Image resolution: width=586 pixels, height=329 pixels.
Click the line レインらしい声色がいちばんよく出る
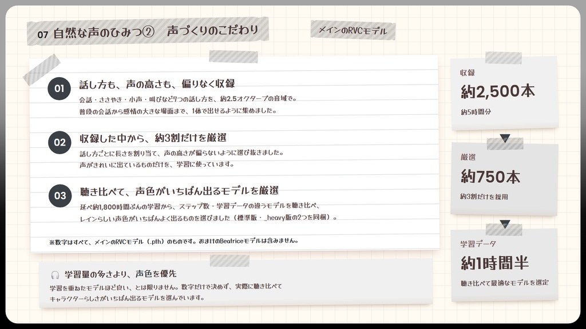pyautogui.click(x=208, y=218)
